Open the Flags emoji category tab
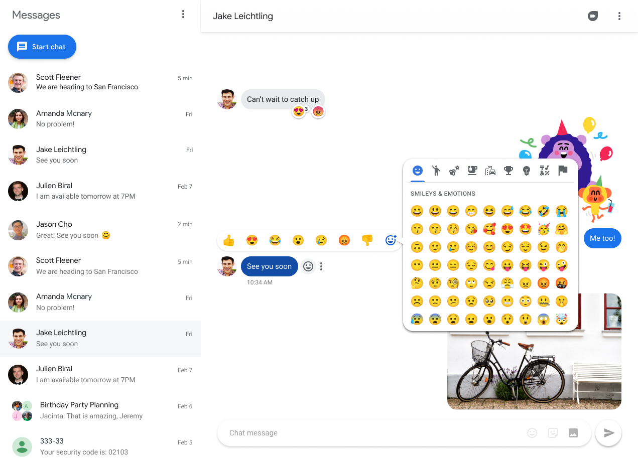 tap(563, 171)
